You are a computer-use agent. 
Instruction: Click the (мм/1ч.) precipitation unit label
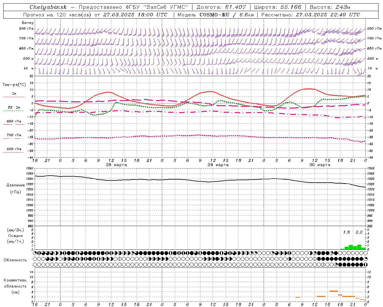coord(16,241)
